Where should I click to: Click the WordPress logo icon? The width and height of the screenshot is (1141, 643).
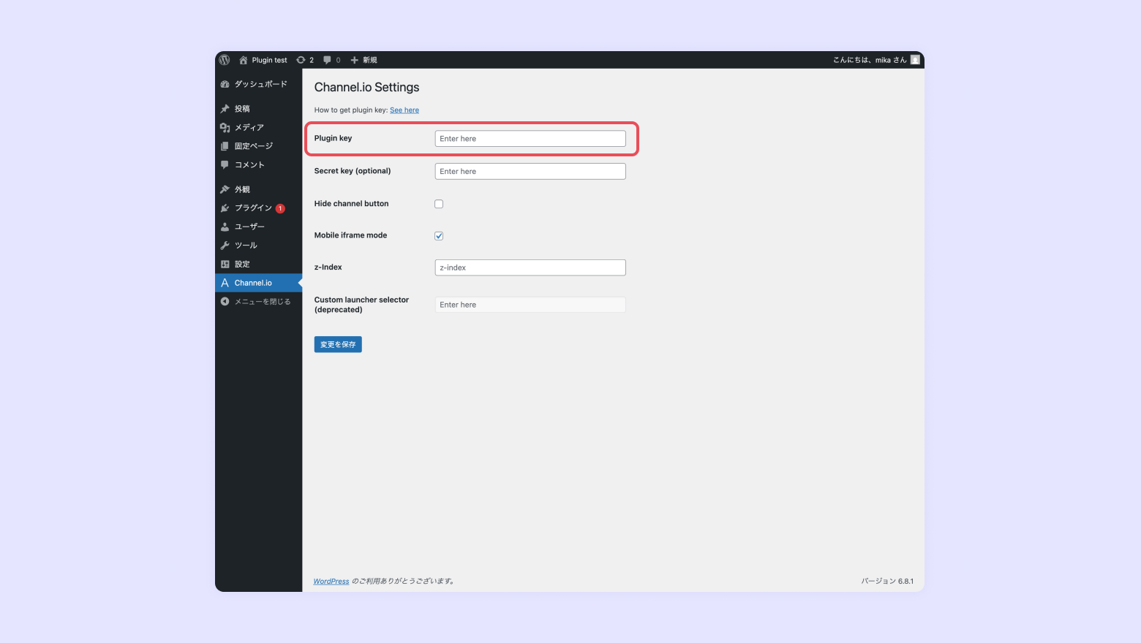(225, 60)
